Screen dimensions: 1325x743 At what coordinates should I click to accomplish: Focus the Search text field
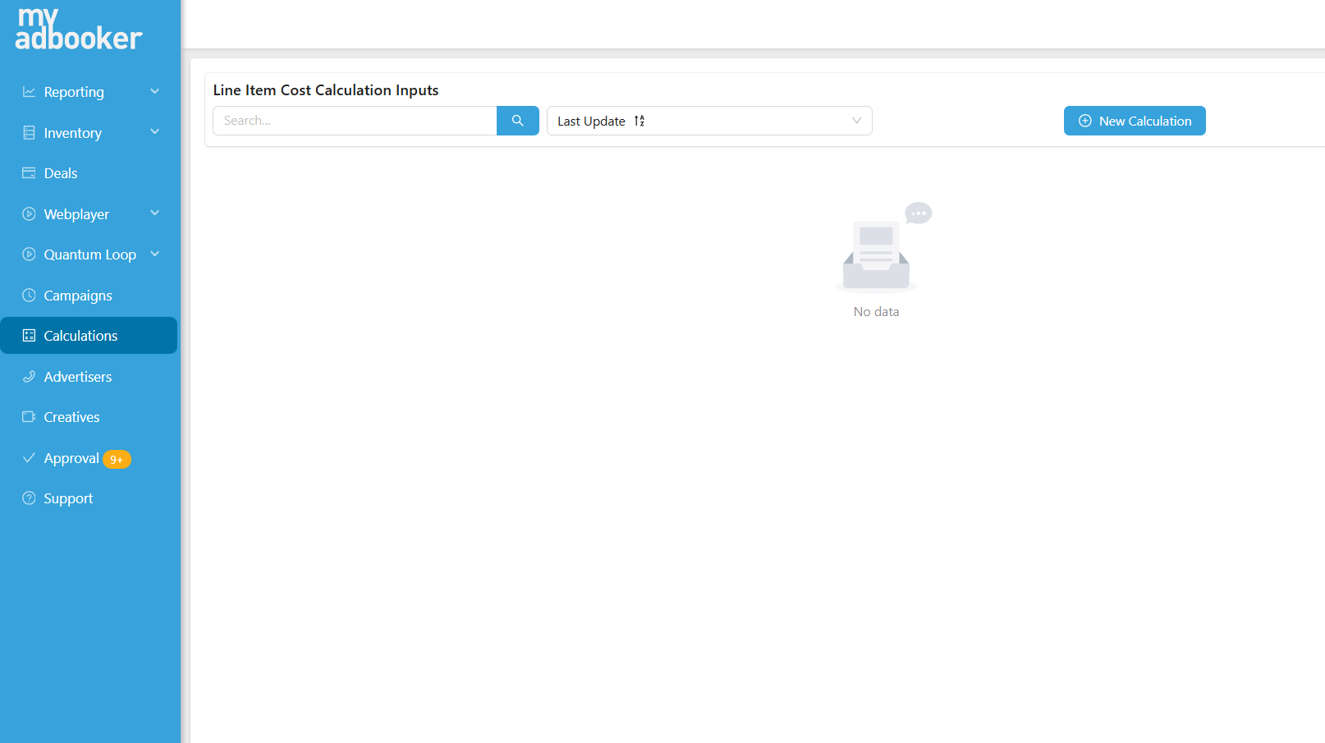tap(355, 121)
